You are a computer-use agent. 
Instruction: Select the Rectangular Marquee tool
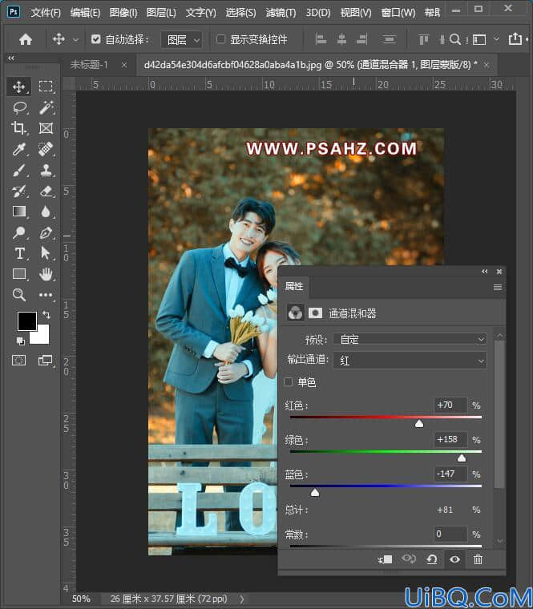46,87
